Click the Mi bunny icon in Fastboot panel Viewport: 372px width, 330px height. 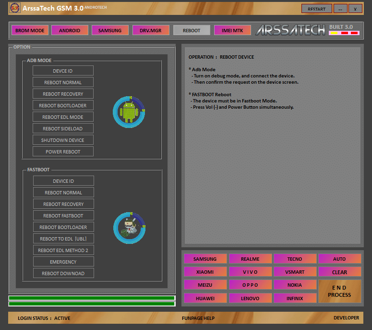129,228
